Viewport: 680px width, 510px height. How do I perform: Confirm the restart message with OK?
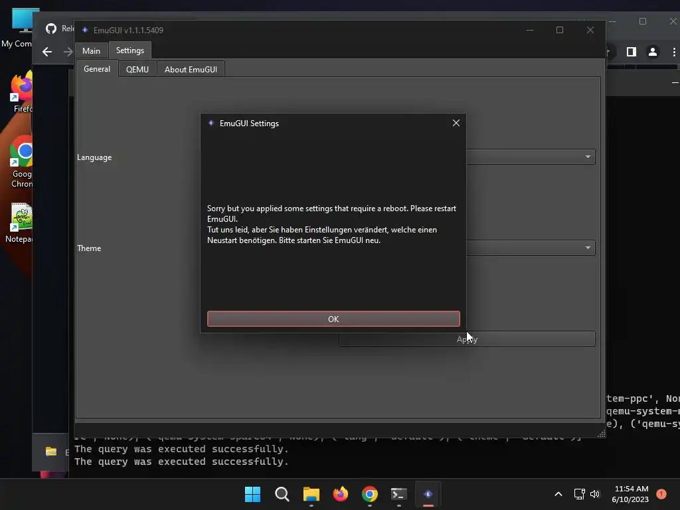tap(333, 319)
